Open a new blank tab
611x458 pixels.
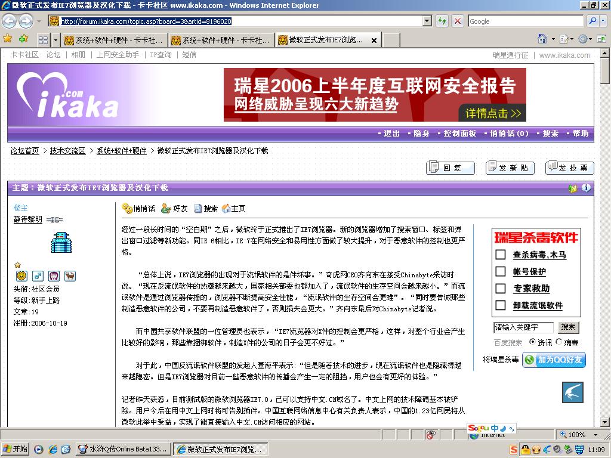391,40
